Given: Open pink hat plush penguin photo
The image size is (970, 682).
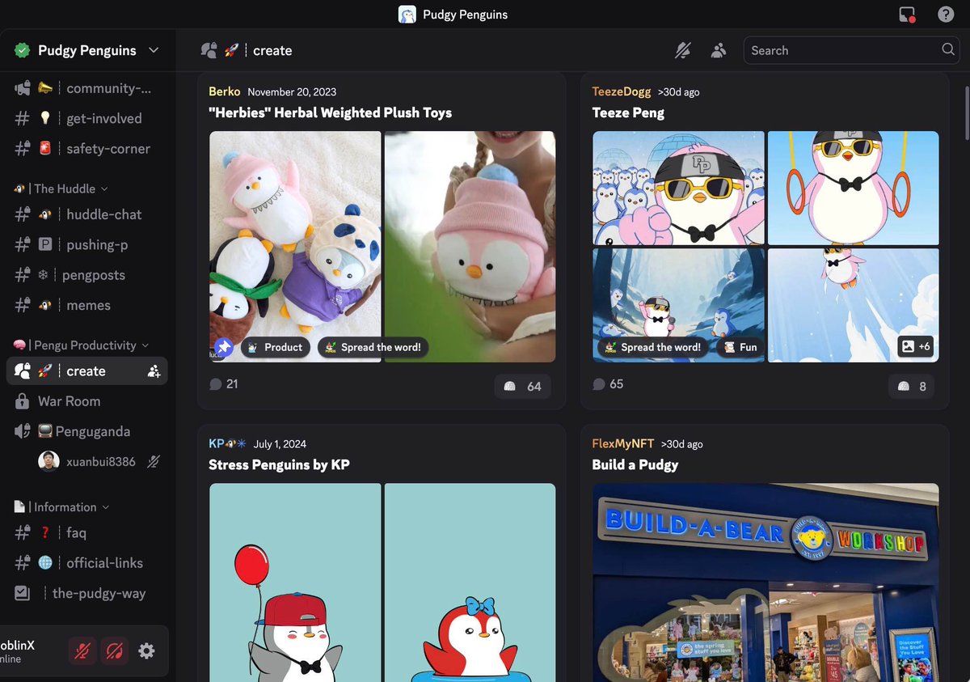Looking at the screenshot, I should [x=470, y=247].
